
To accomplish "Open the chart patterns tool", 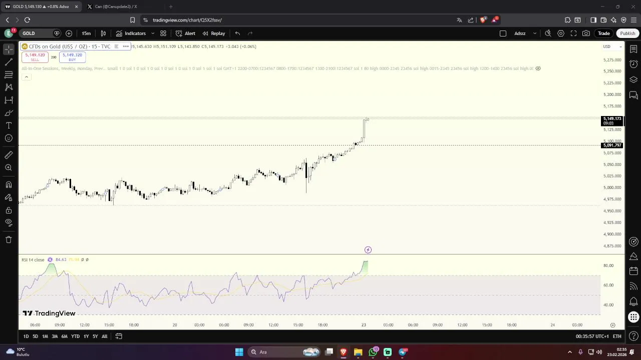I will tap(9, 87).
